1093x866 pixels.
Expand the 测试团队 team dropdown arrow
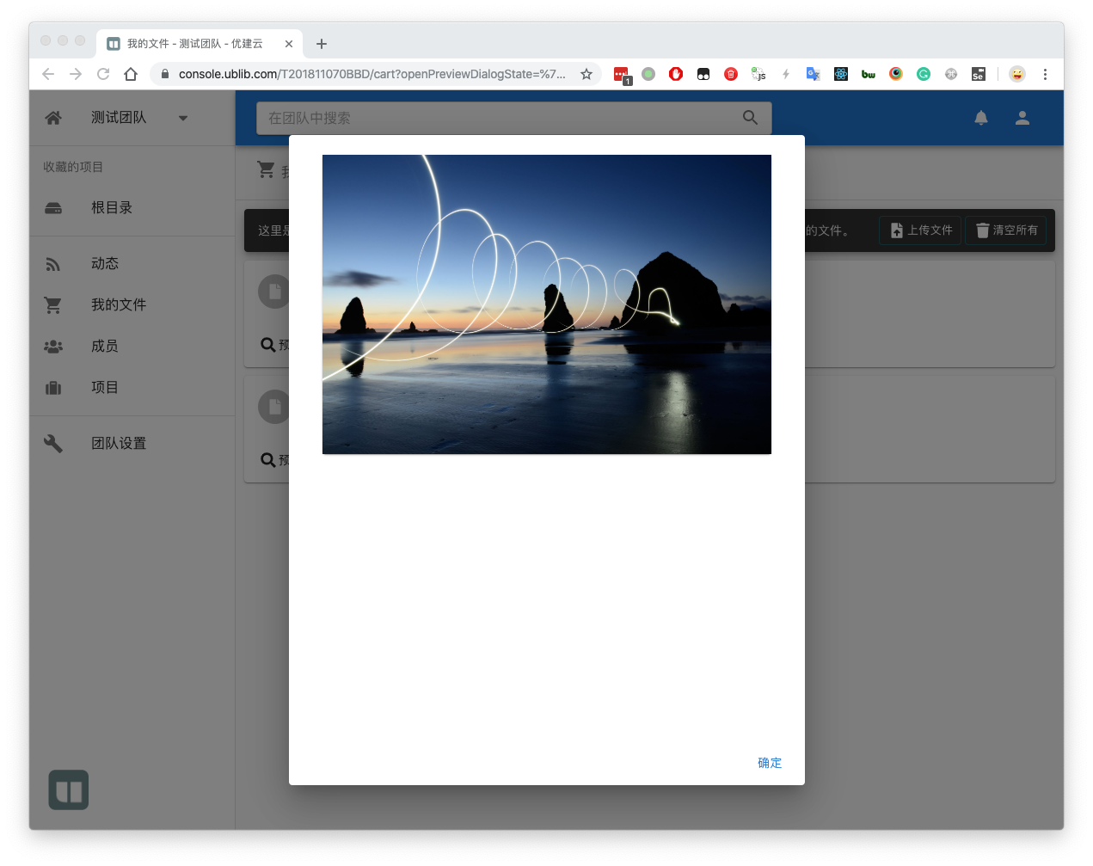[182, 118]
